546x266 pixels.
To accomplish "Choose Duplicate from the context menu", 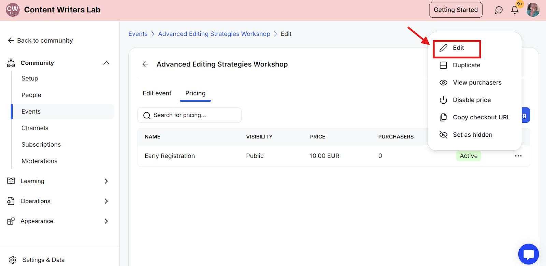I will click(x=466, y=65).
